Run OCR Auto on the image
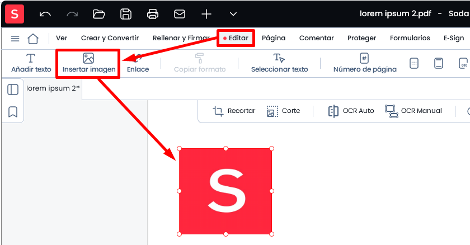 [x=351, y=111]
